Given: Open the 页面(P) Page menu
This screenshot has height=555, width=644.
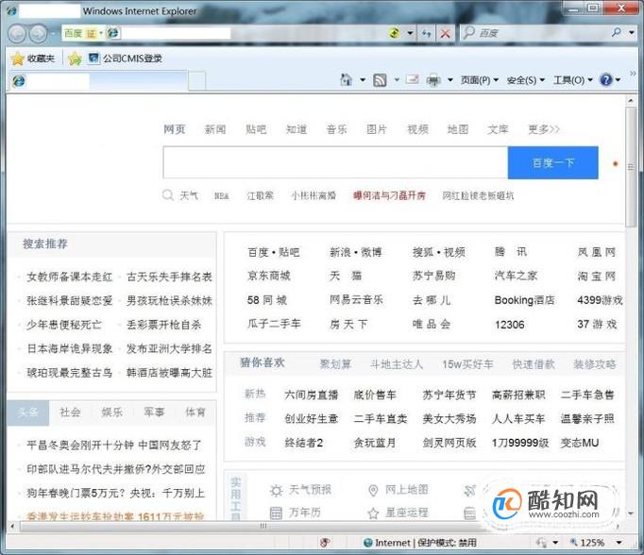Looking at the screenshot, I should (x=480, y=80).
